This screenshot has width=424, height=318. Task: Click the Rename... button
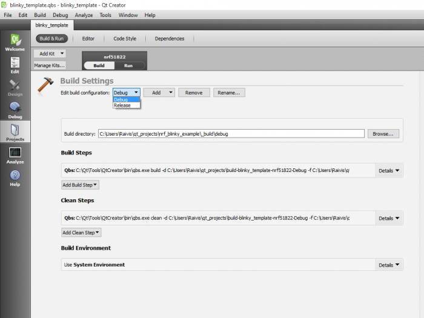230,93
